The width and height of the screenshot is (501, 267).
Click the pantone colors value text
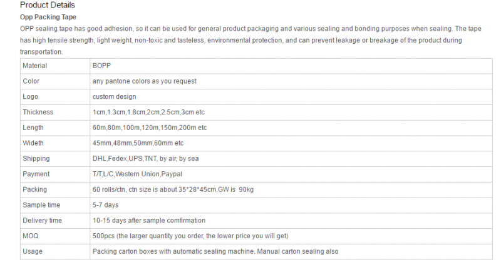[x=145, y=81]
